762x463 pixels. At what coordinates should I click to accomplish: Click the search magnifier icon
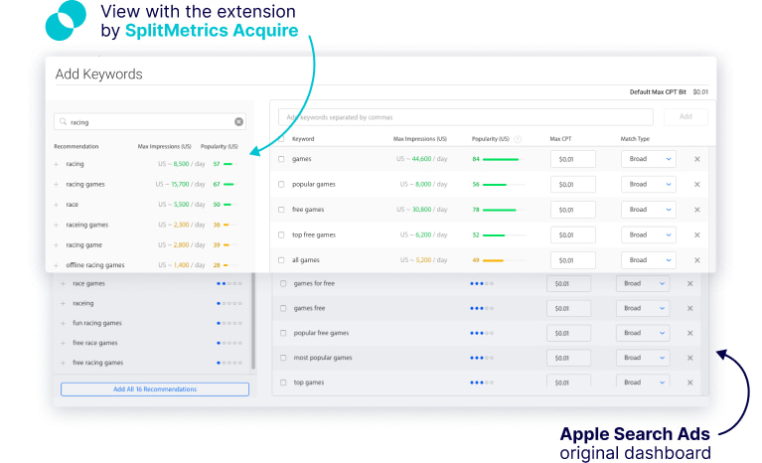point(63,122)
